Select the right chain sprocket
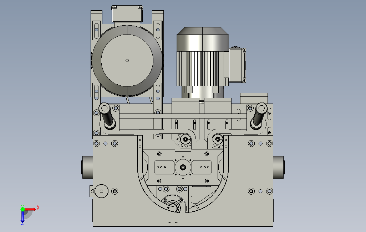 tap(218, 141)
